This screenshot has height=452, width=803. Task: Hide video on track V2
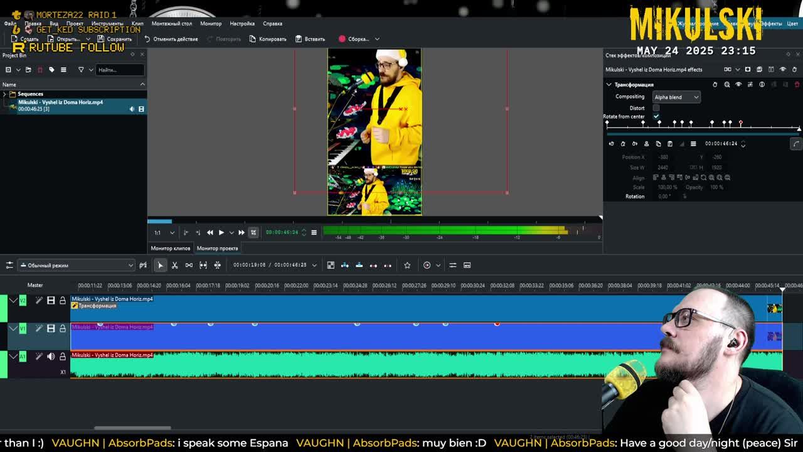pos(51,301)
